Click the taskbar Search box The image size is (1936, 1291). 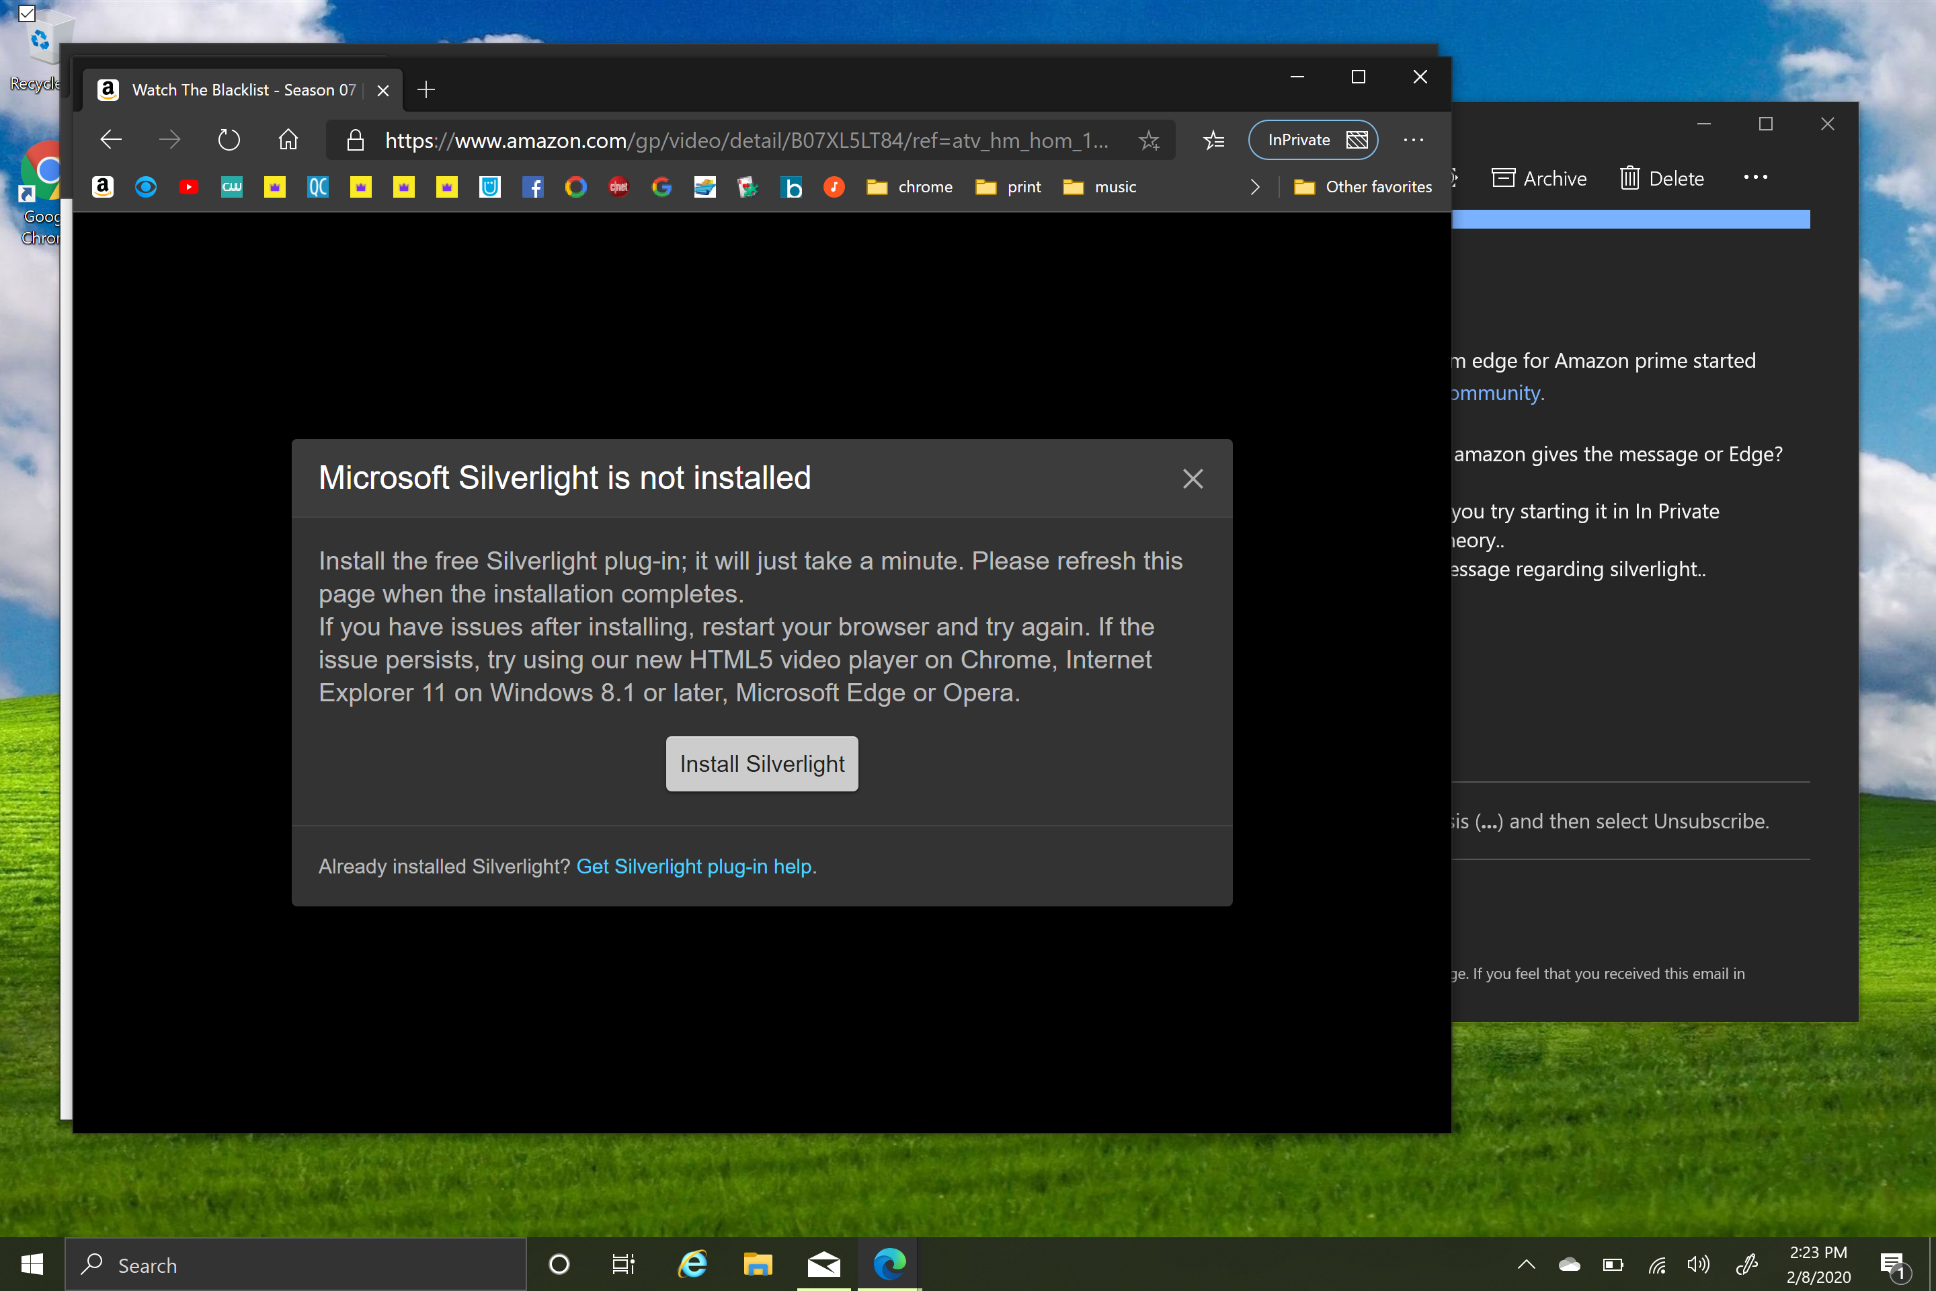296,1265
